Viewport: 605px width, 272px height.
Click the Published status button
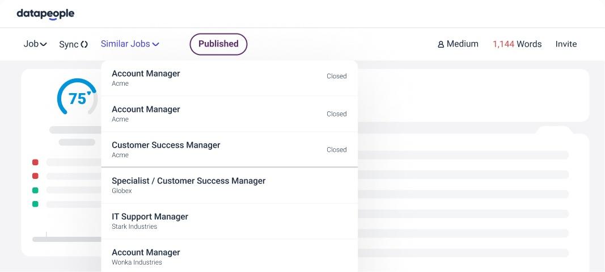pos(218,44)
